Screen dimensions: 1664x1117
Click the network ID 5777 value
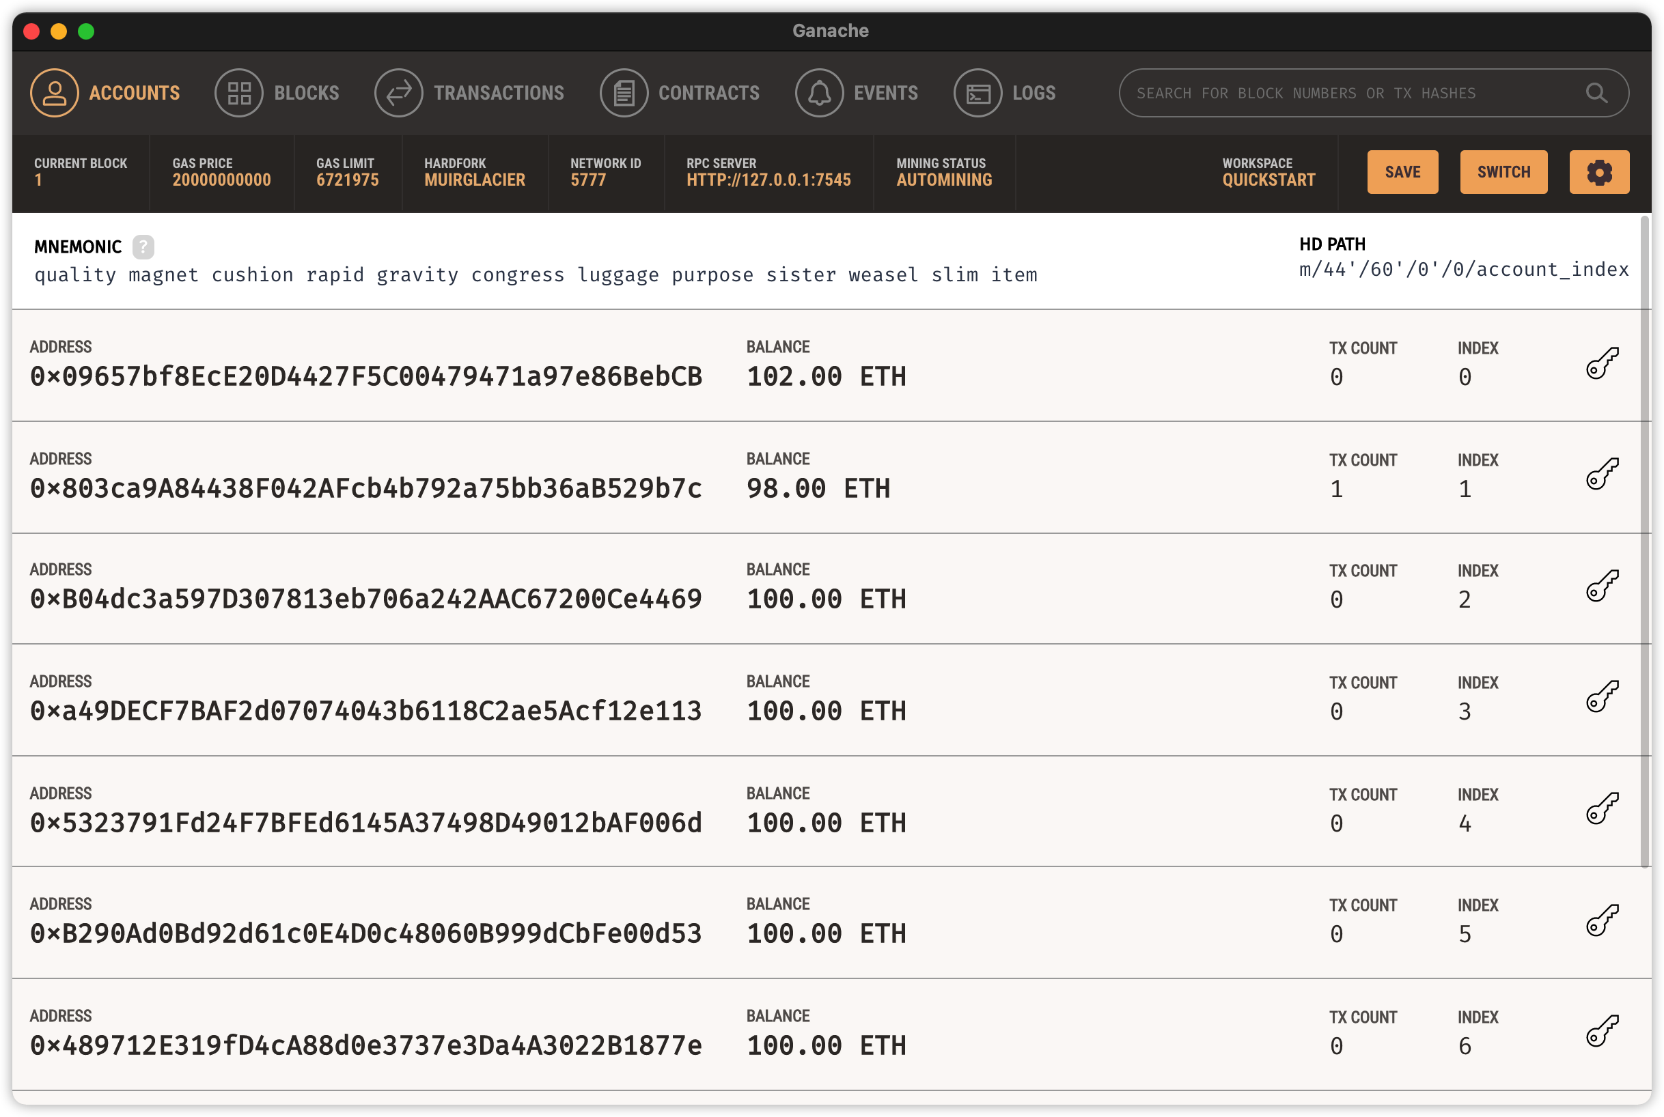(x=588, y=180)
